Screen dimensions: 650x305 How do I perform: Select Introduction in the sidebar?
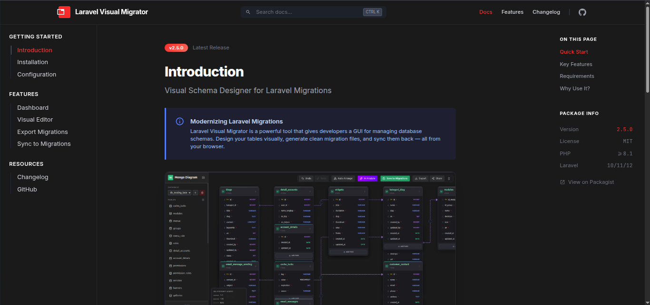coord(35,50)
